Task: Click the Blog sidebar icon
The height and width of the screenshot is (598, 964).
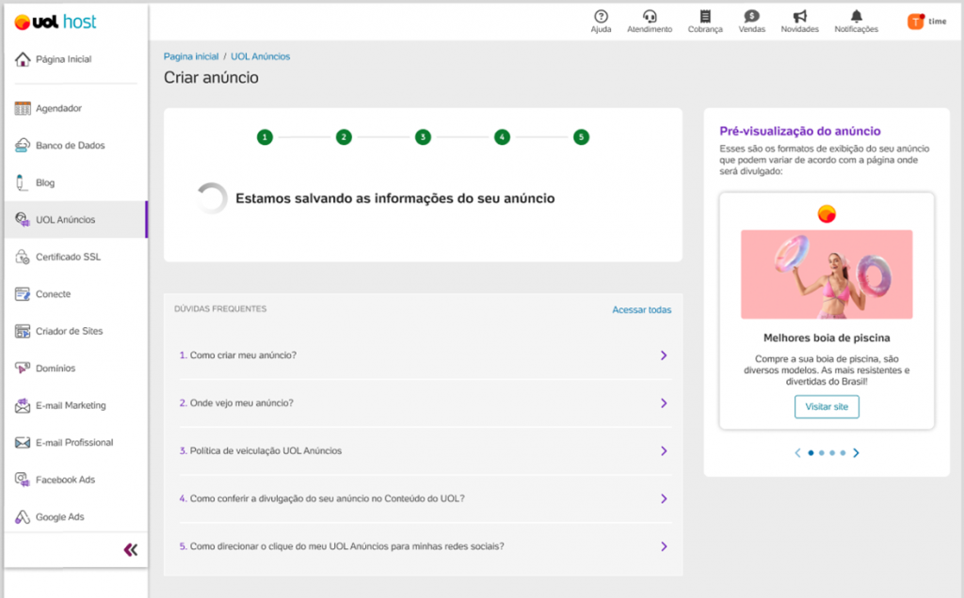Action: point(22,182)
